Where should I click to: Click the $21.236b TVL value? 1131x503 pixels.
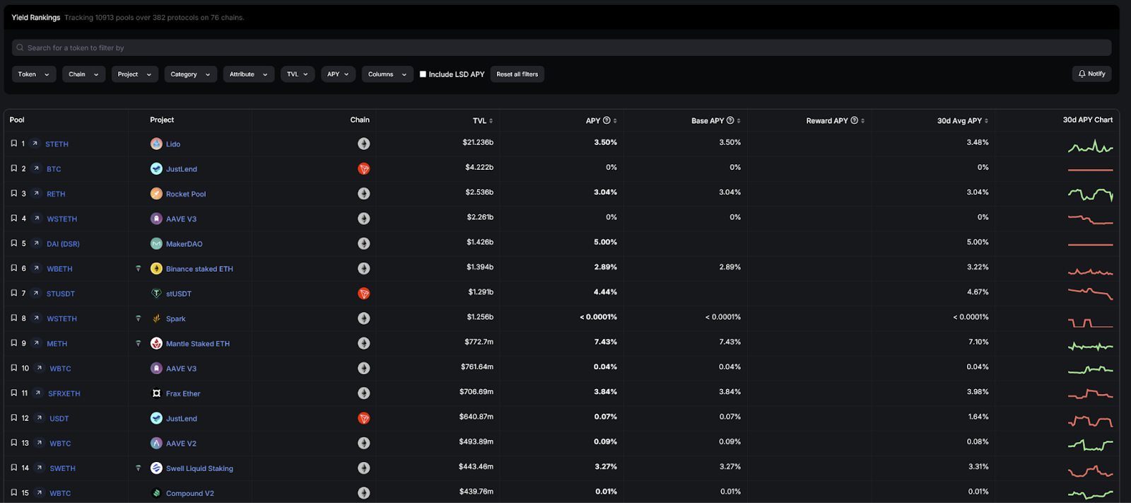click(478, 142)
